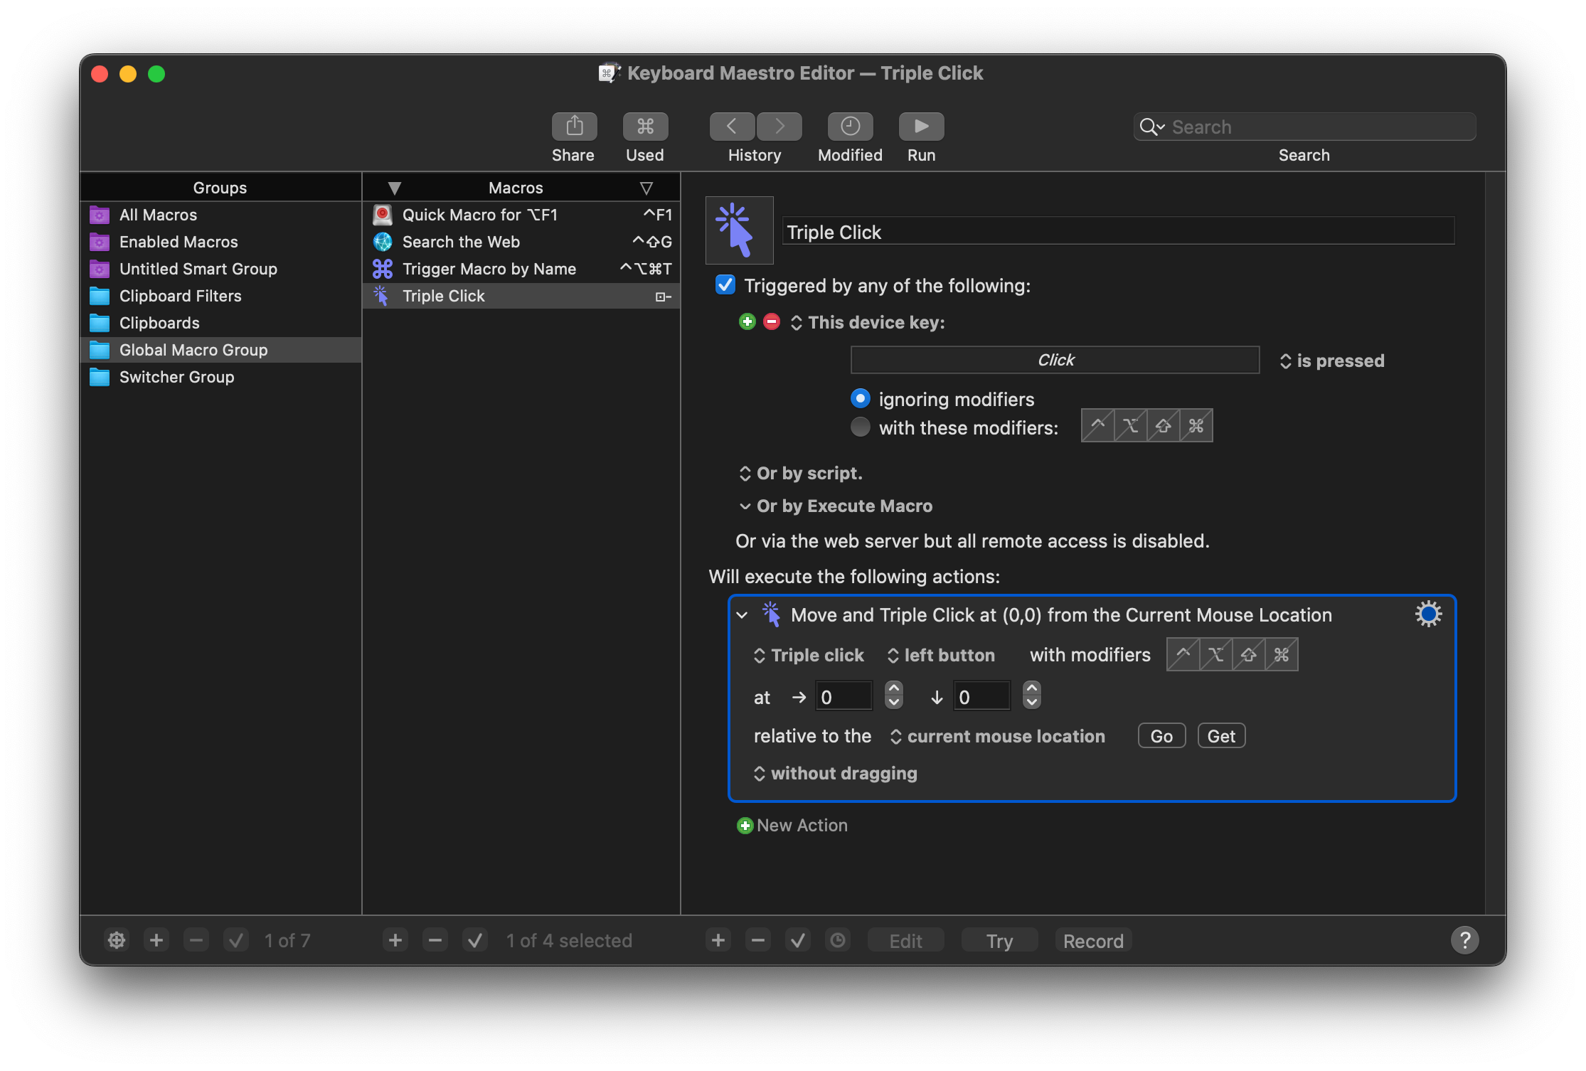The width and height of the screenshot is (1586, 1071).
Task: Go back with History left arrow
Action: tap(732, 127)
